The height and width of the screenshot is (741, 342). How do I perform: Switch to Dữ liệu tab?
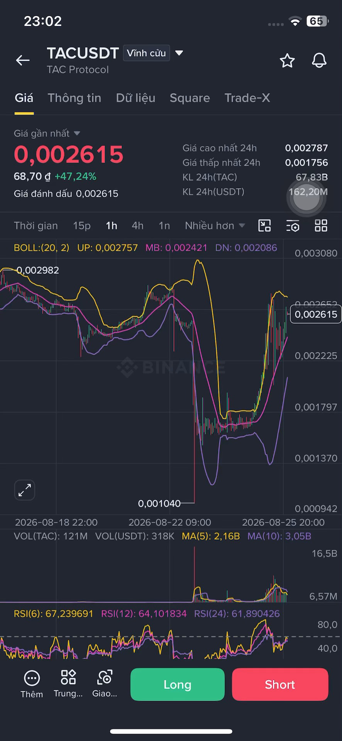tap(135, 98)
